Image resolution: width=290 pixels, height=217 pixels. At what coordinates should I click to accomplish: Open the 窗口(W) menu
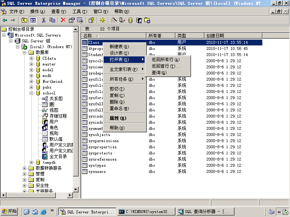101,12
